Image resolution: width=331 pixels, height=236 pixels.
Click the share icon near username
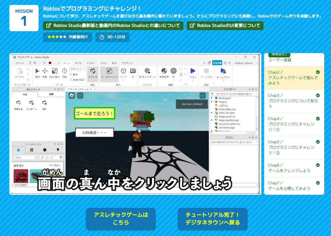230,63
